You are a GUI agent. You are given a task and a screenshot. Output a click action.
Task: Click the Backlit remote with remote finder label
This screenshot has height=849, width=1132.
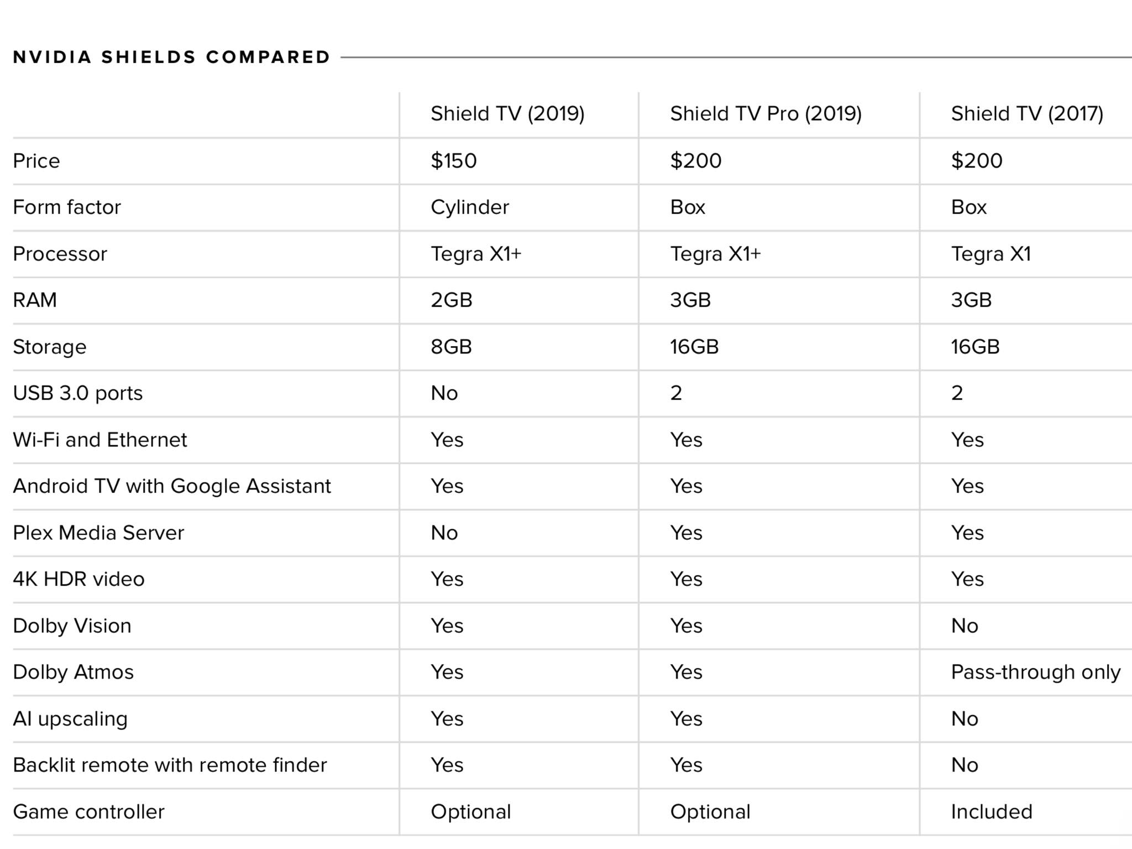tap(170, 765)
